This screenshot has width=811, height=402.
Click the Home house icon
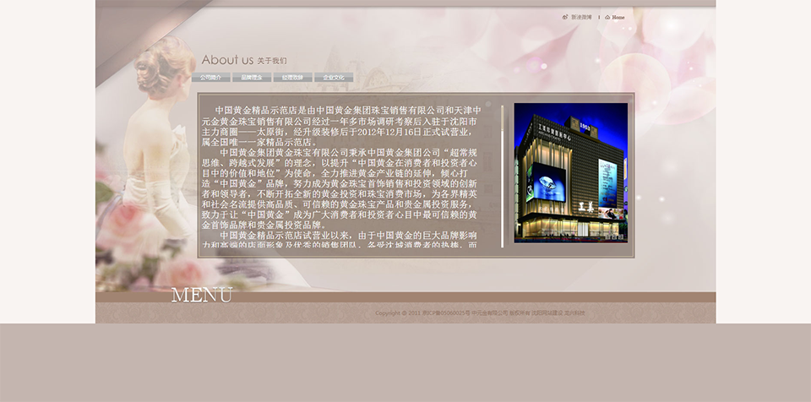pyautogui.click(x=607, y=17)
